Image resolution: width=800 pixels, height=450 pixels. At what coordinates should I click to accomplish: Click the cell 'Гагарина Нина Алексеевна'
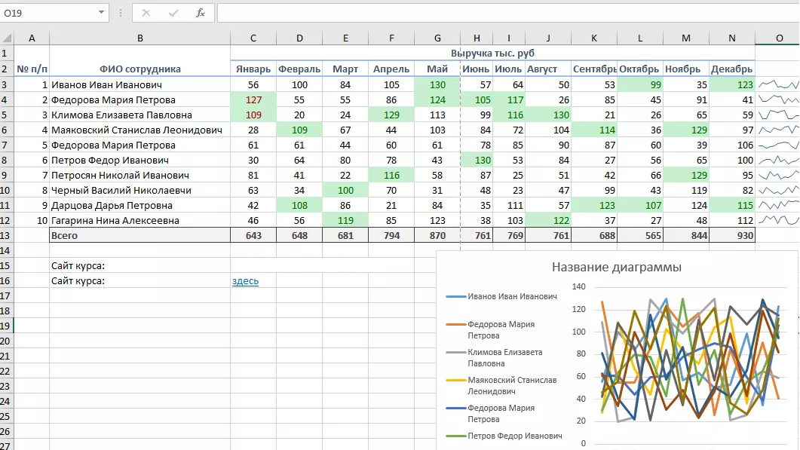[139, 220]
